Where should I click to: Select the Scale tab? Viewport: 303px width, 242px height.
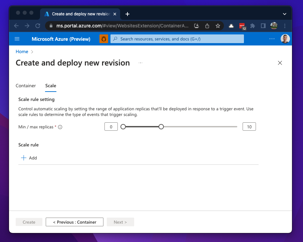51,86
